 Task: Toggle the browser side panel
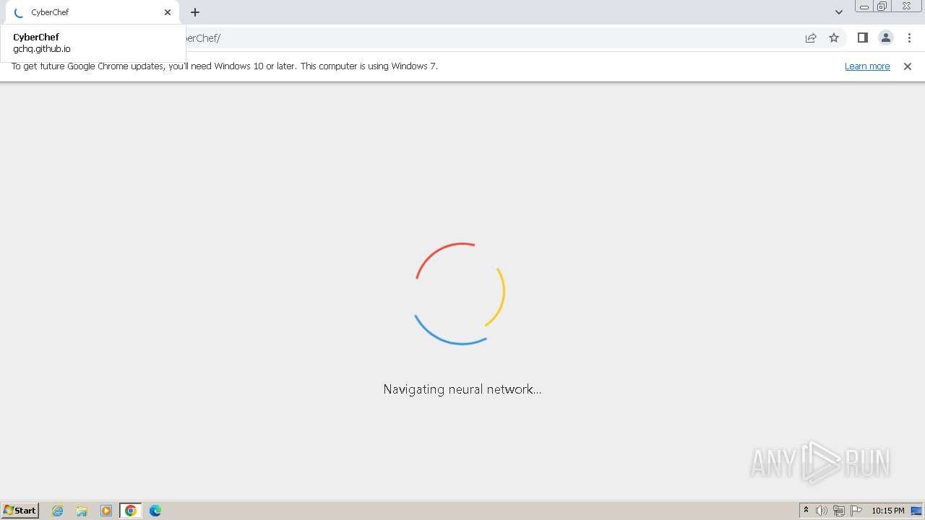(x=862, y=38)
